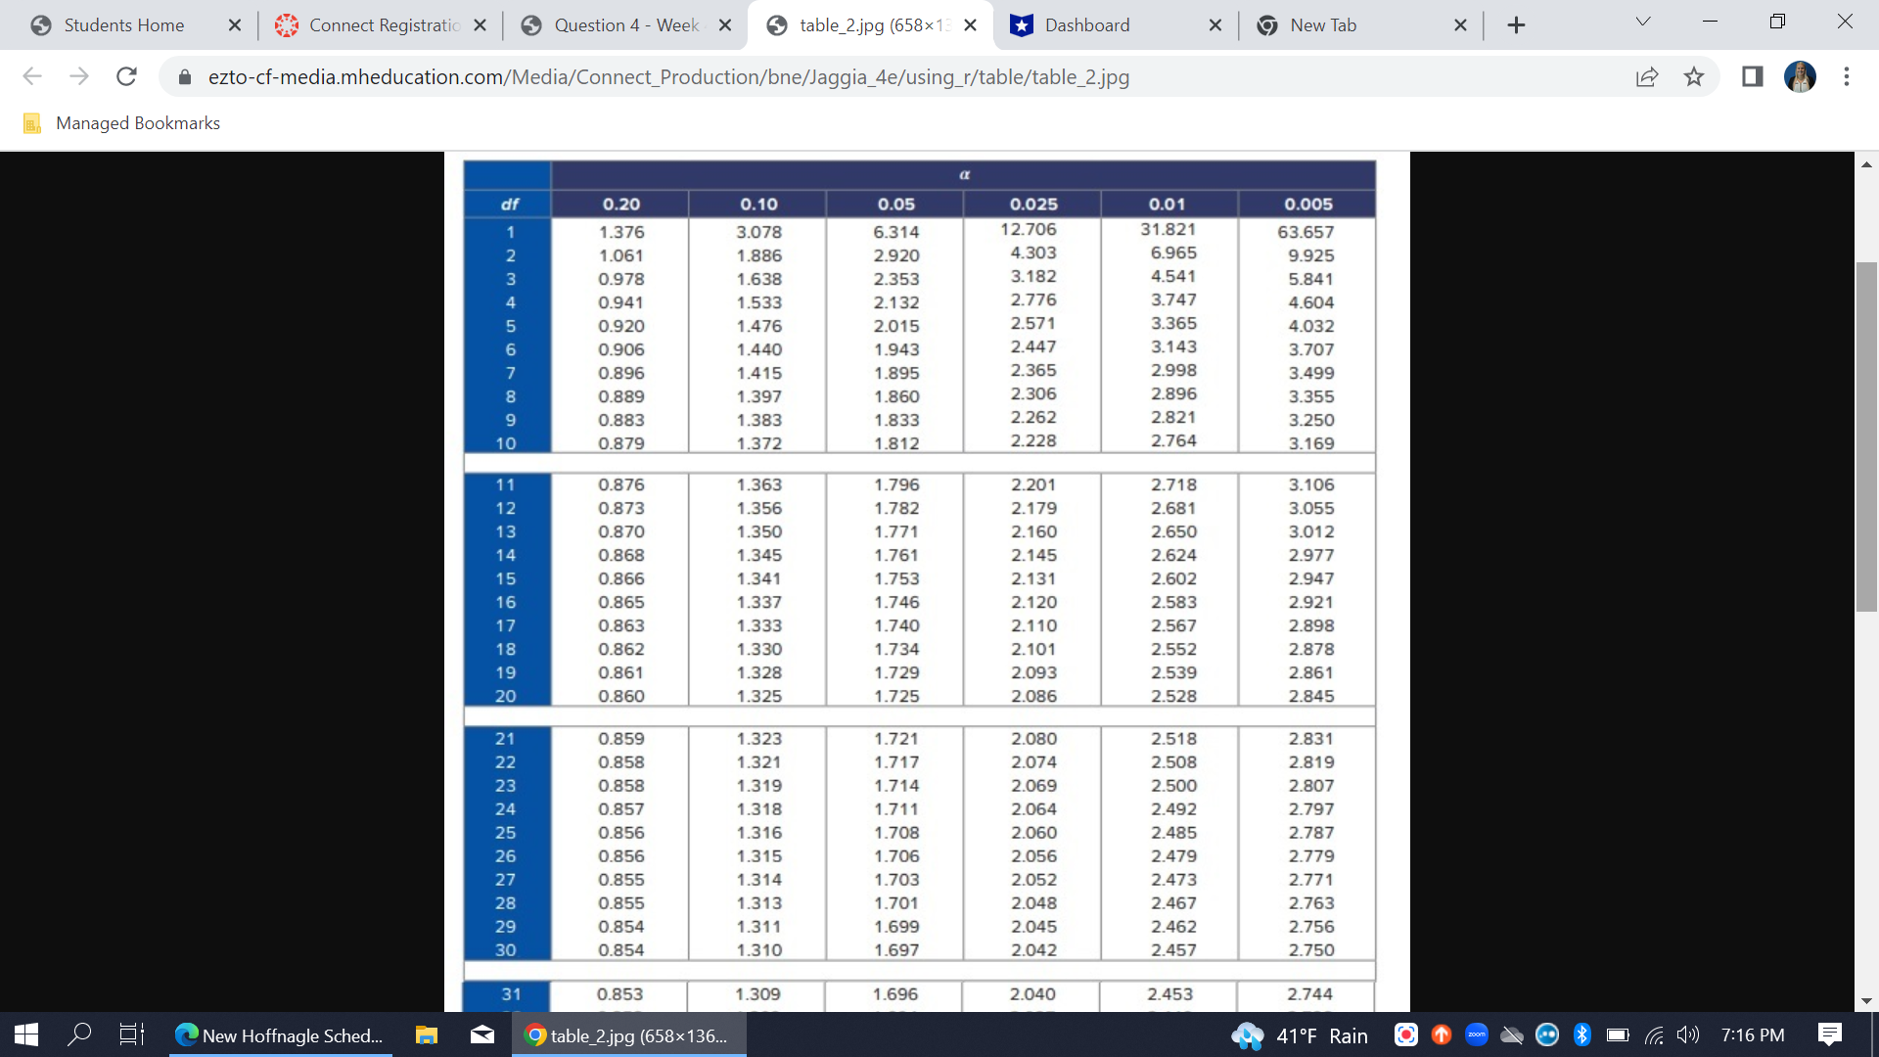
Task: View site information lock icon
Action: click(x=184, y=76)
